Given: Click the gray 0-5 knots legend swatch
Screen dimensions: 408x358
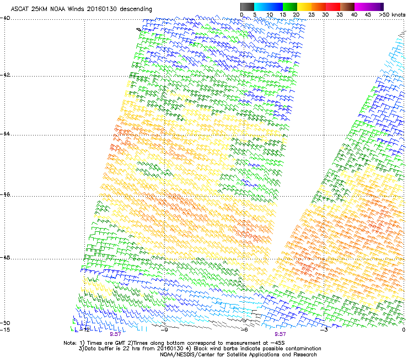Looking at the screenshot, I should 247,7.
